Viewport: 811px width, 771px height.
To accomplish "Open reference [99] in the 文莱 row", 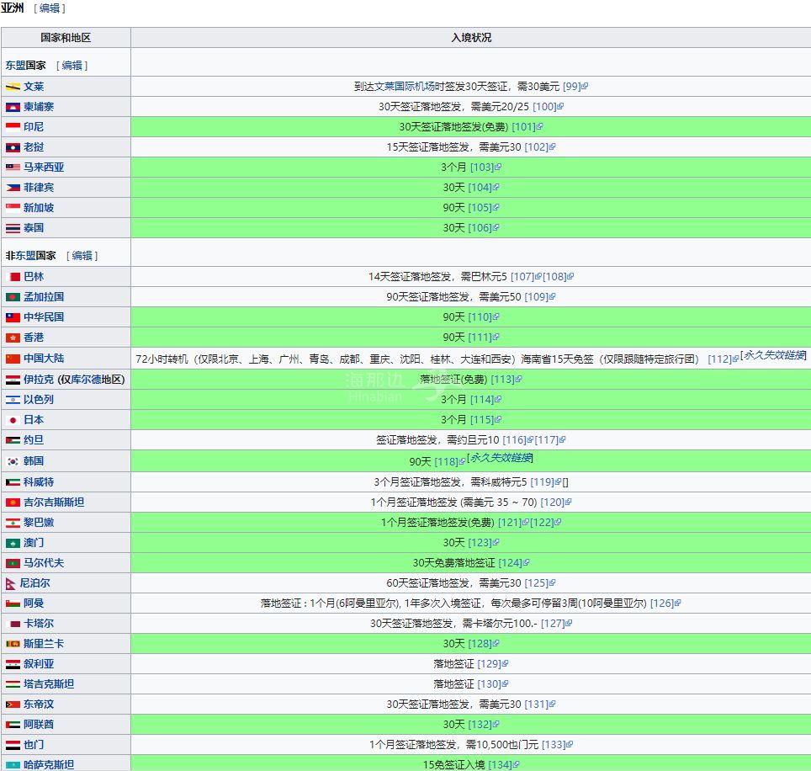I will [571, 87].
